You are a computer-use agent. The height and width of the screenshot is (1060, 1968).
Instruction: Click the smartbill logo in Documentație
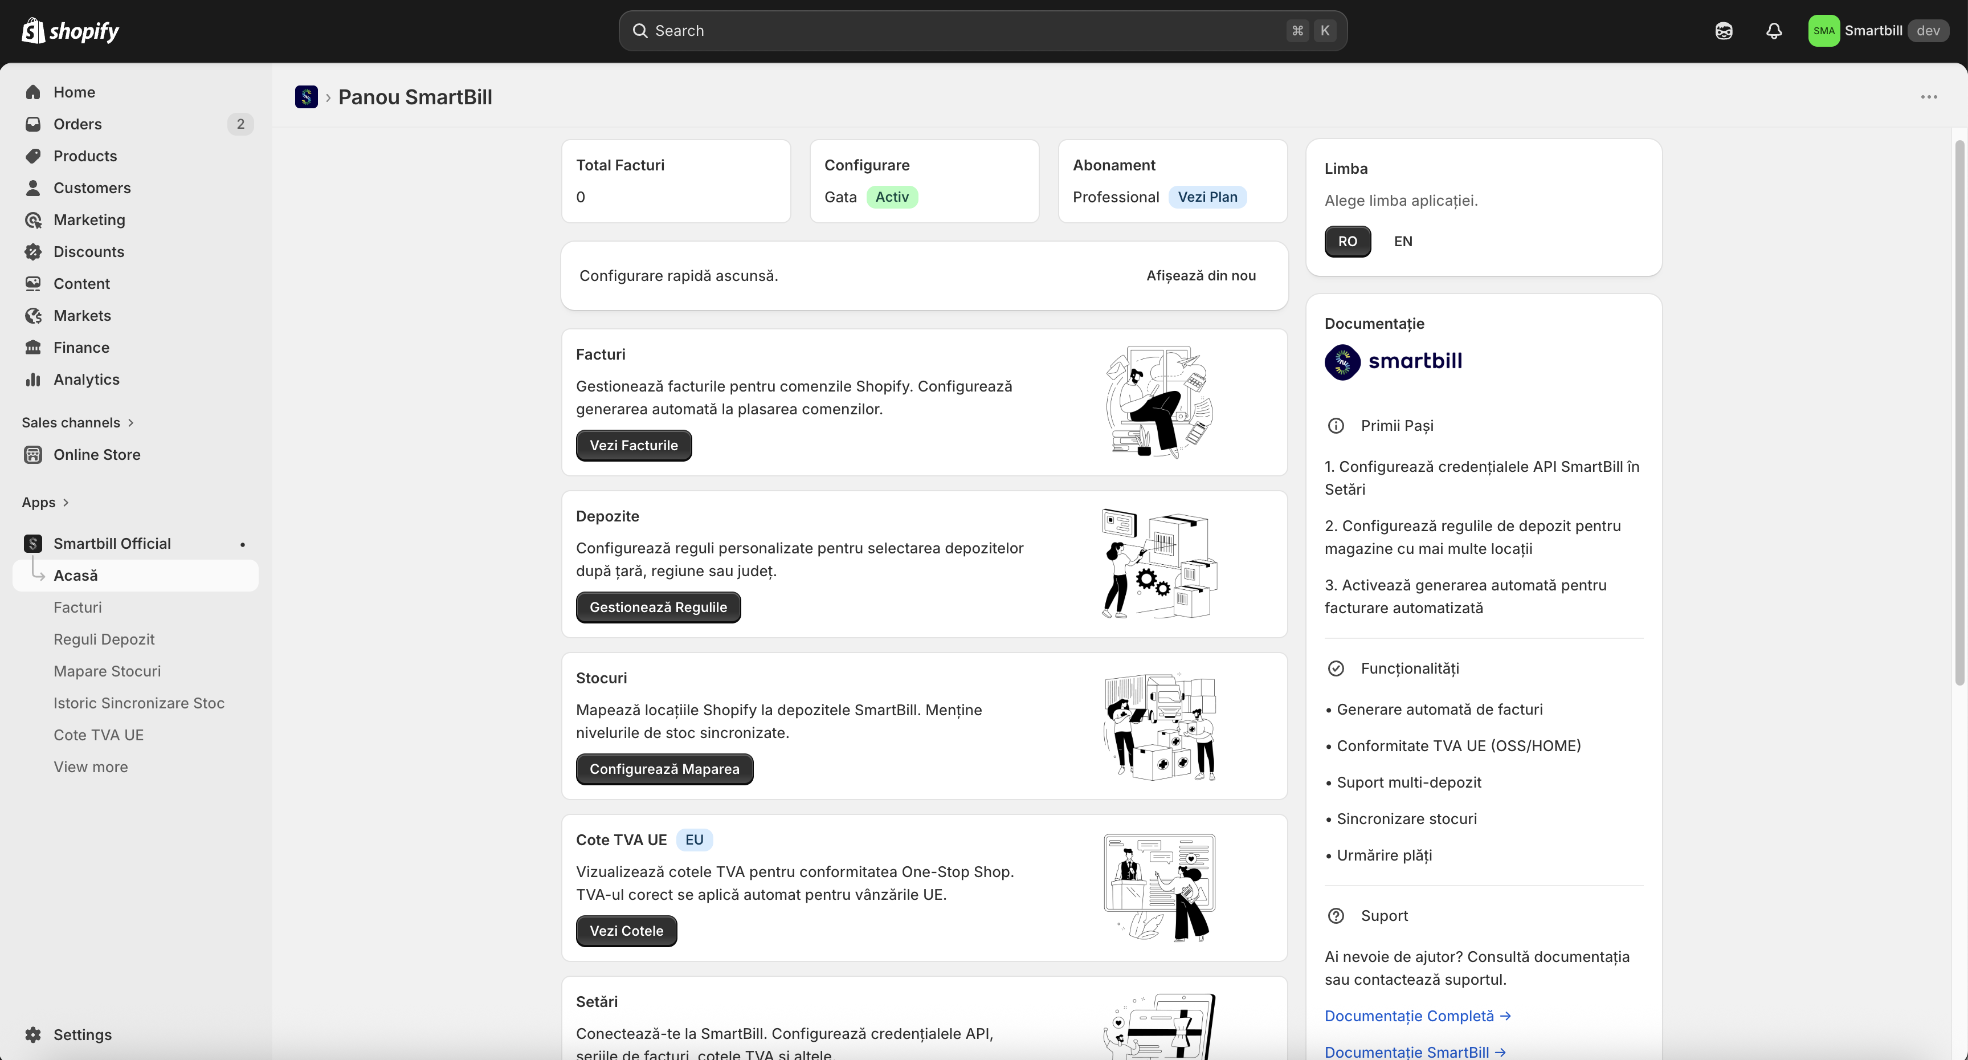(1394, 361)
